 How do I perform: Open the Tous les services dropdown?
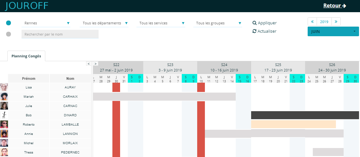(x=161, y=23)
